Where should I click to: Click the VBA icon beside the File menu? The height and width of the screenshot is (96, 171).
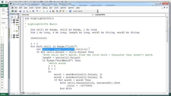[12, 8]
